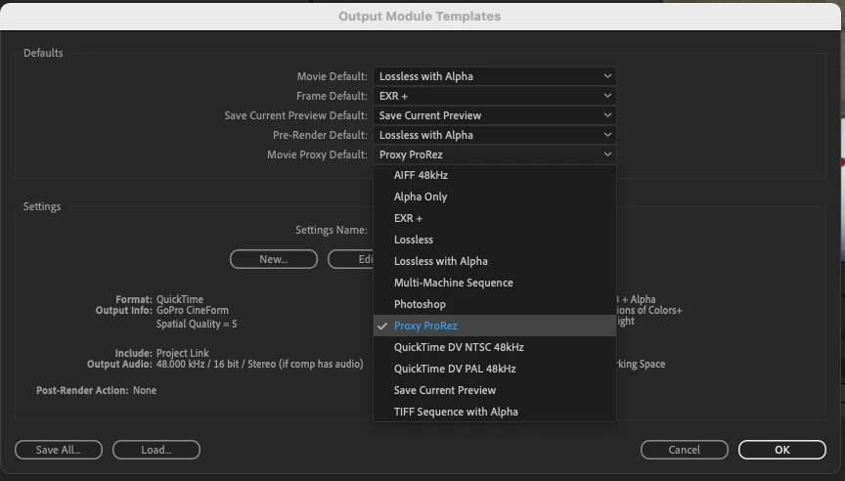The height and width of the screenshot is (481, 845).
Task: Click the Post-Render Action None value
Action: point(145,390)
